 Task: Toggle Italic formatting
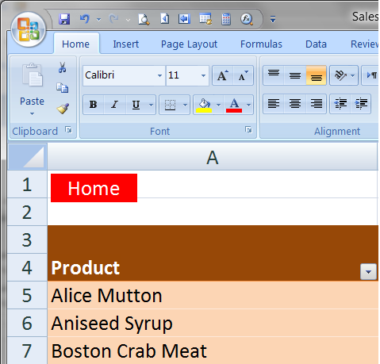pyautogui.click(x=114, y=105)
